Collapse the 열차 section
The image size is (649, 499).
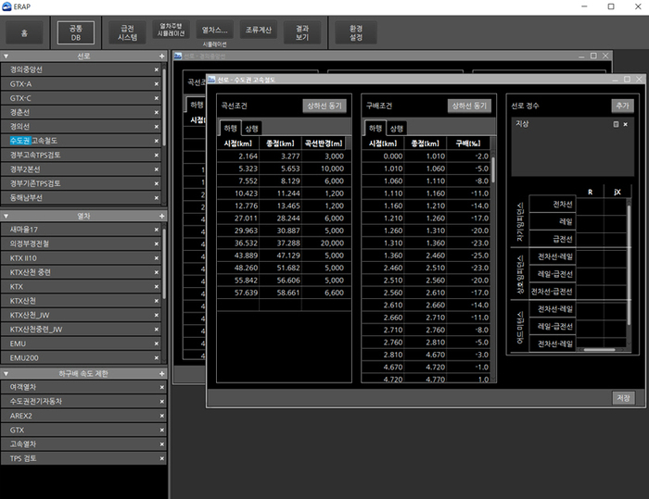6,215
